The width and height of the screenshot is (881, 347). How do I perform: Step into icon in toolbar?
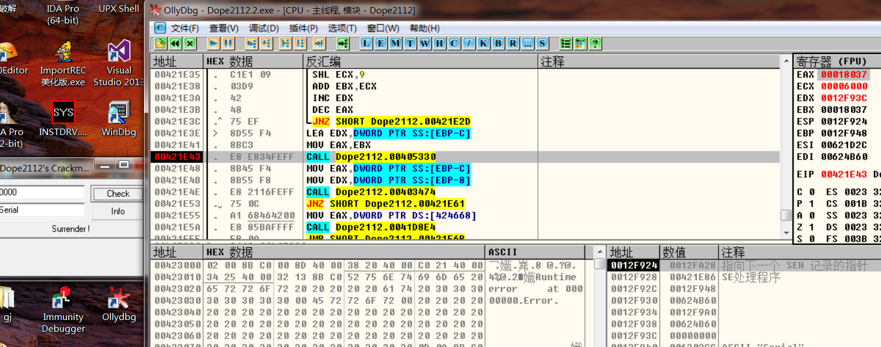point(252,43)
